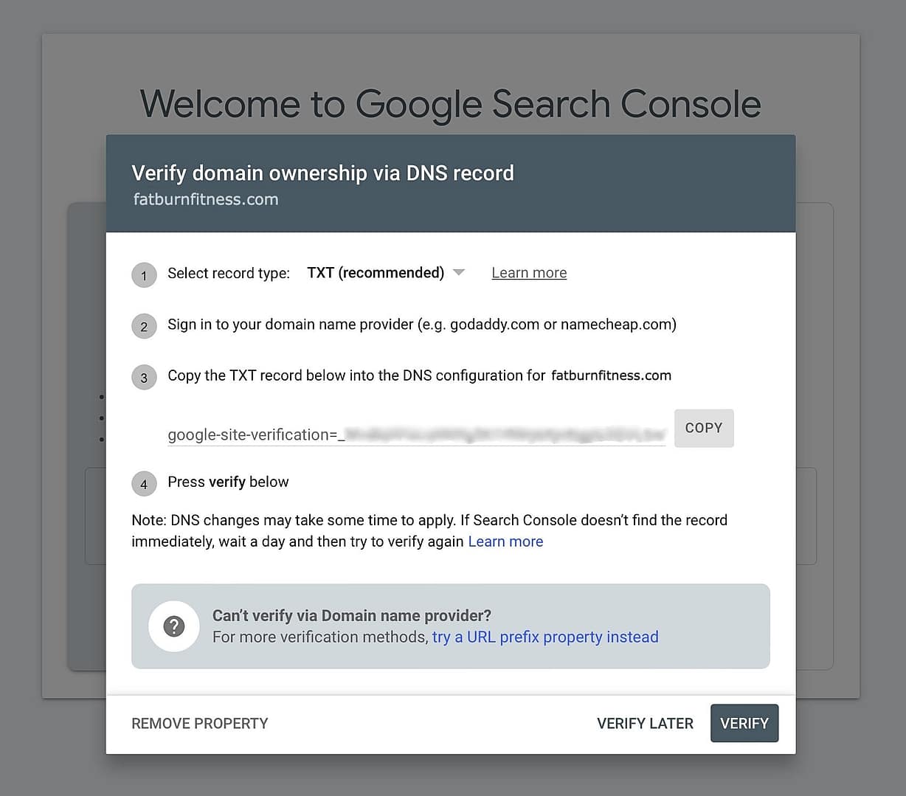Click the record type dropdown arrow
This screenshot has height=796, width=906.
[459, 273]
